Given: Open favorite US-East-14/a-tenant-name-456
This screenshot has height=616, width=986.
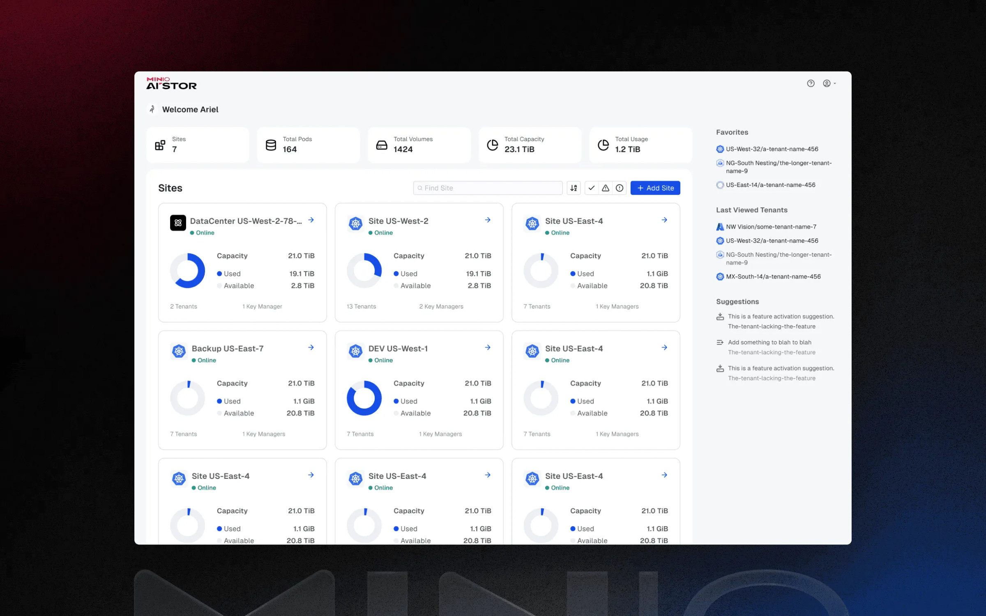Looking at the screenshot, I should click(x=770, y=185).
